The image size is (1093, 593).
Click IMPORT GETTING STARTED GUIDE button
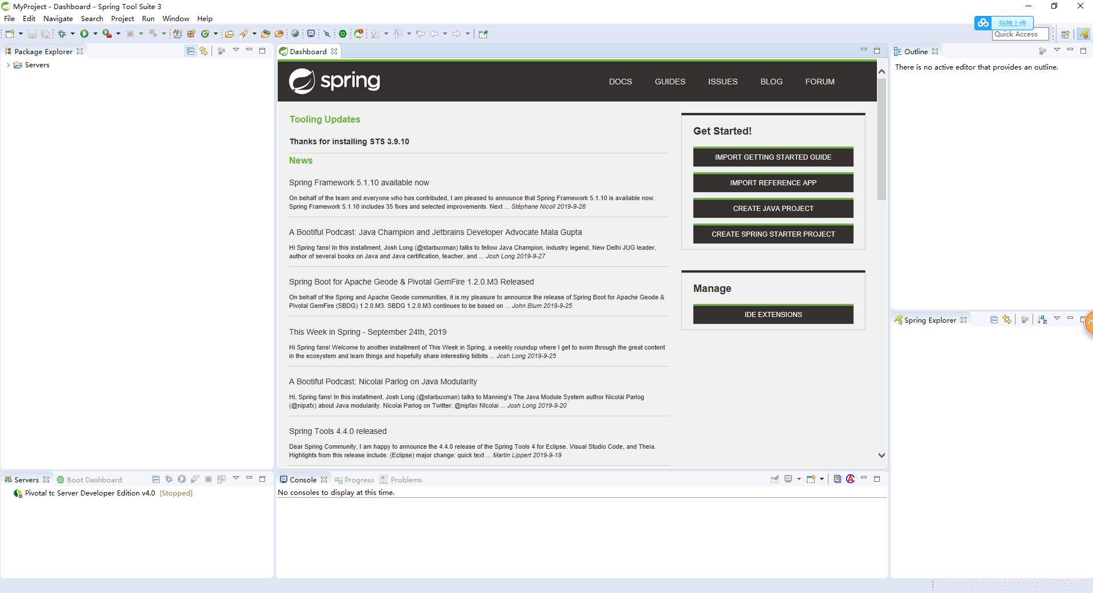(x=773, y=157)
